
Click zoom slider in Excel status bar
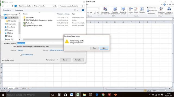point(165,91)
